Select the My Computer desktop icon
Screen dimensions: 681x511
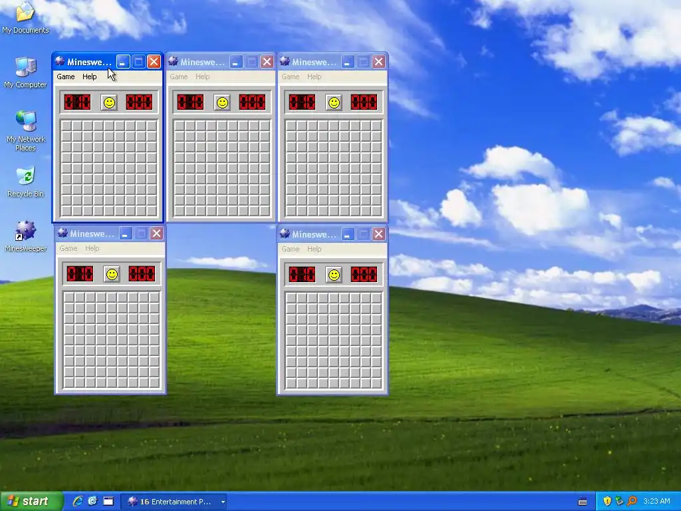[x=25, y=73]
